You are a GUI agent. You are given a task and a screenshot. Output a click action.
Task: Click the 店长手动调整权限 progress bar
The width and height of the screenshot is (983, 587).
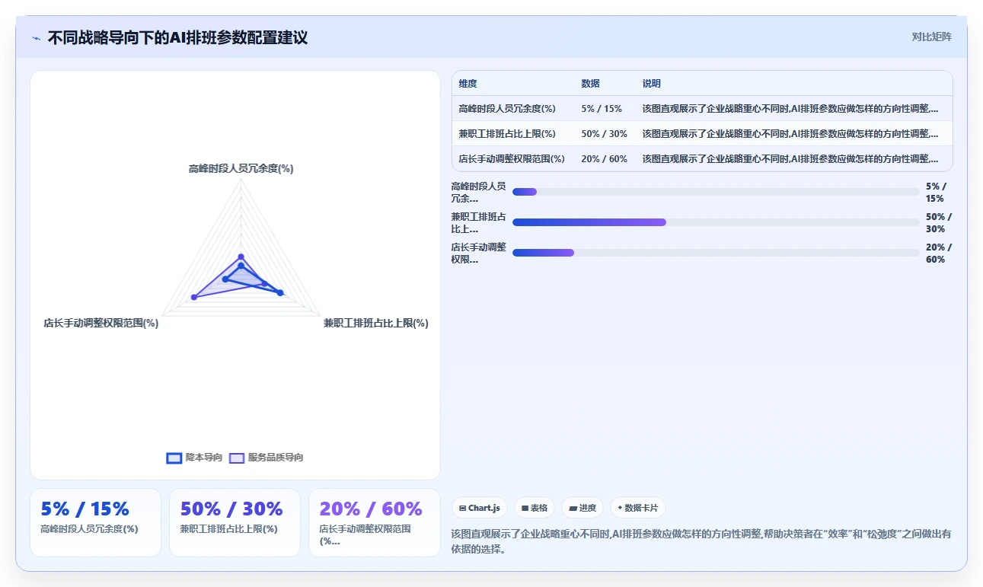[x=716, y=253]
